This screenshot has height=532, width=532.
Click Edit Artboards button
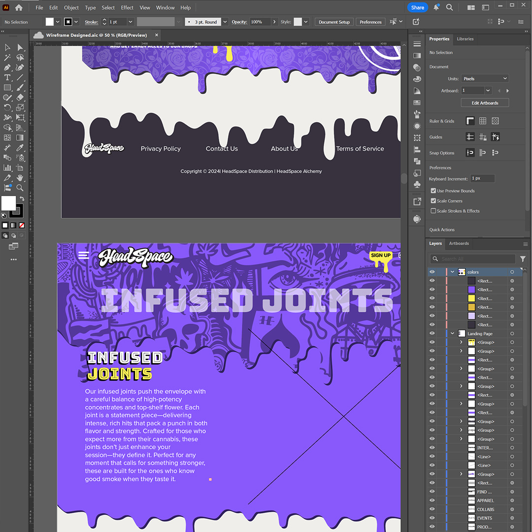pos(485,103)
